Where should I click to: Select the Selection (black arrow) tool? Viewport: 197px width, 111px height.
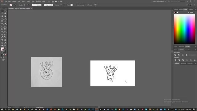[2, 11]
